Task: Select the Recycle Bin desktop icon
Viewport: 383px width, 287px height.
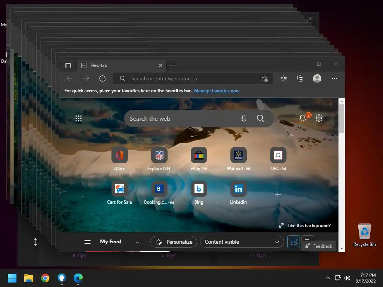Action: (364, 235)
